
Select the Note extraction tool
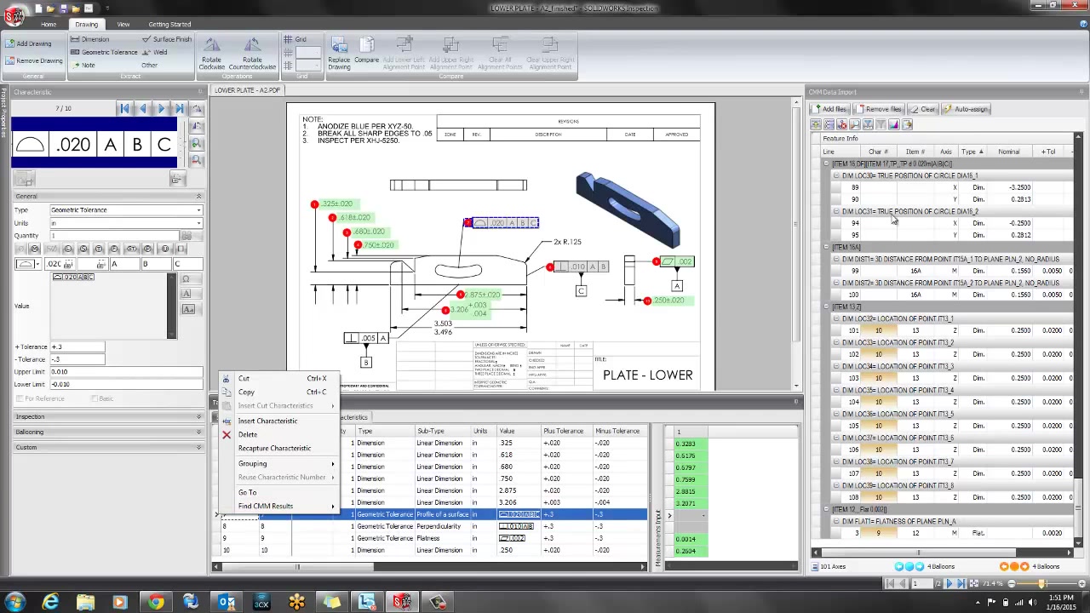(x=88, y=65)
